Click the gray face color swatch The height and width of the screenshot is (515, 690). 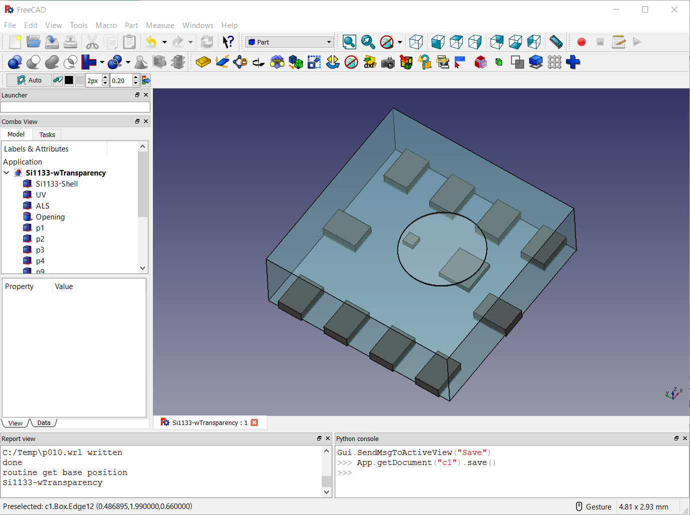click(x=80, y=80)
